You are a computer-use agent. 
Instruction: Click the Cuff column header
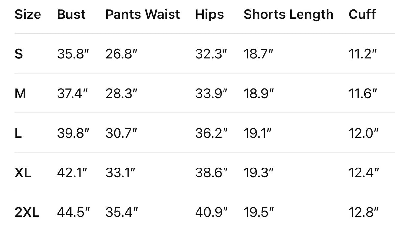point(362,15)
